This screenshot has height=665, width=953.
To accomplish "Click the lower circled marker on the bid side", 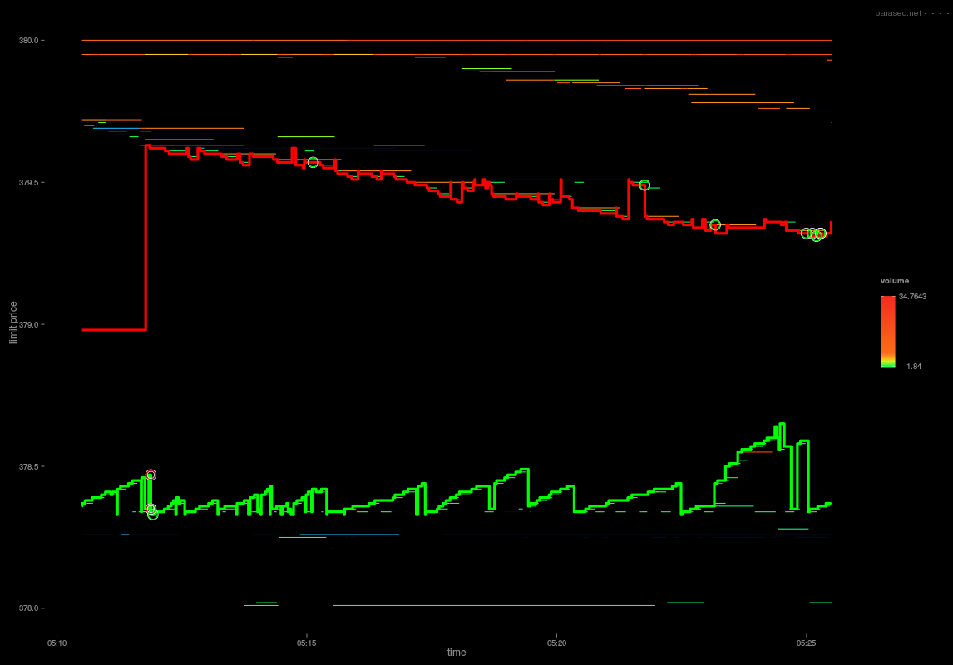I will (x=152, y=514).
